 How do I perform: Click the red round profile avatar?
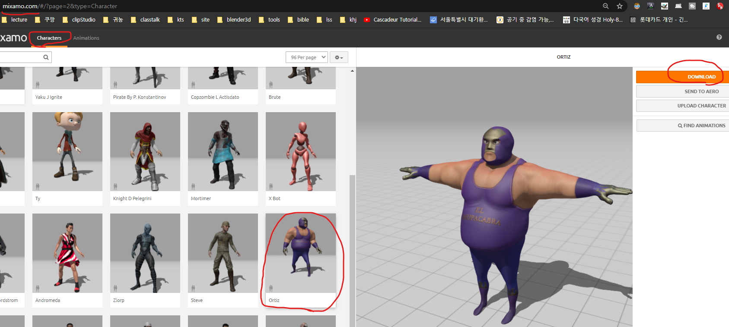pyautogui.click(x=720, y=6)
